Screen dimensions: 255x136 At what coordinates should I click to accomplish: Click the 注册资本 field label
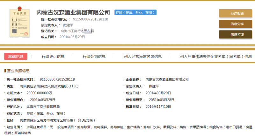pyautogui.click(x=14, y=93)
